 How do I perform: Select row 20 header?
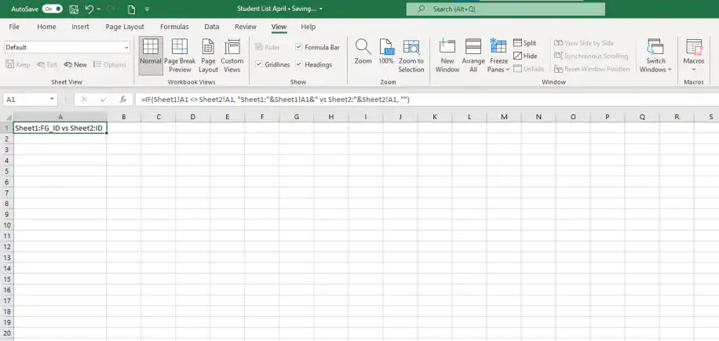pos(6,333)
